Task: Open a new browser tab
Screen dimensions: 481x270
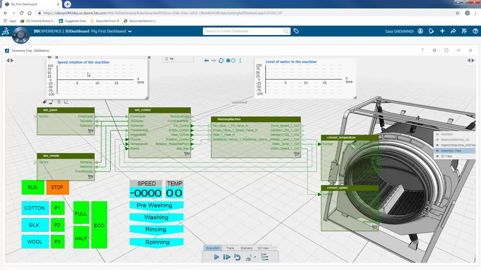Action: tap(68, 4)
